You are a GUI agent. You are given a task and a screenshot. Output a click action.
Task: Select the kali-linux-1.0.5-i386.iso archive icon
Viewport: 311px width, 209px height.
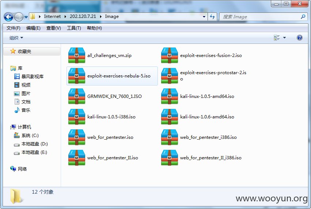[77, 117]
